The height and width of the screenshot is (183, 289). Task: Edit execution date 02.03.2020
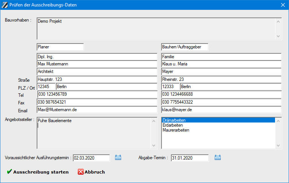coord(91,158)
